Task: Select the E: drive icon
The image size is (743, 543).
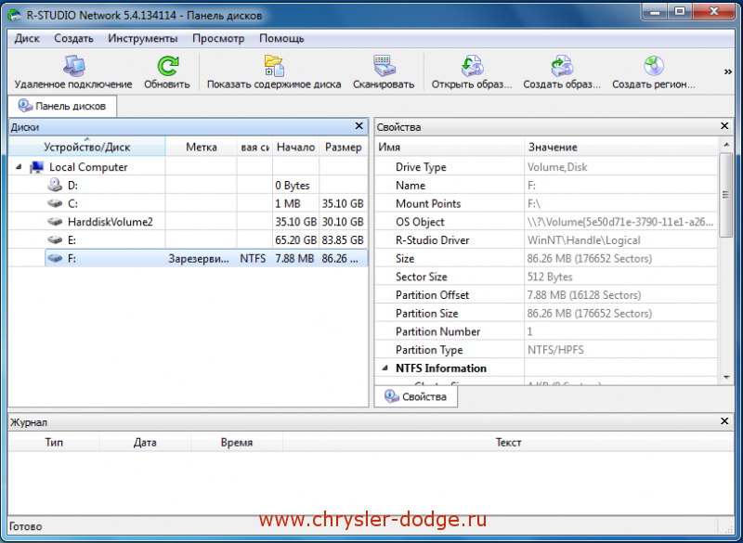Action: pyautogui.click(x=55, y=240)
